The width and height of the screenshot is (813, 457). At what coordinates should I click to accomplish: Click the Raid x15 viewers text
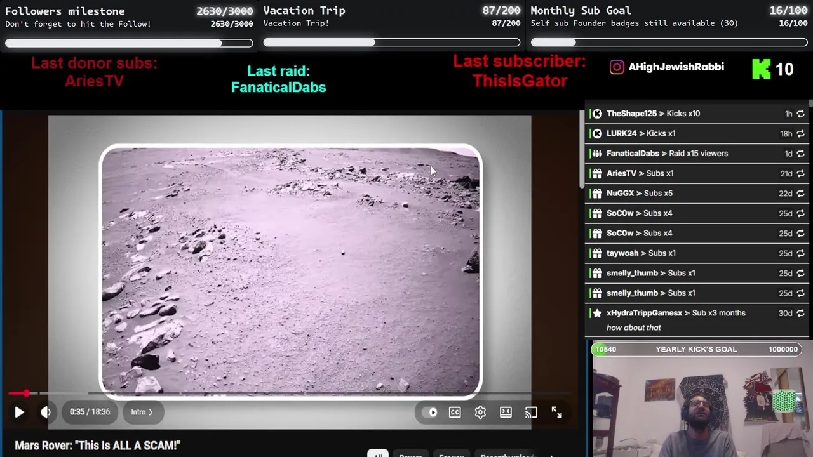point(698,154)
